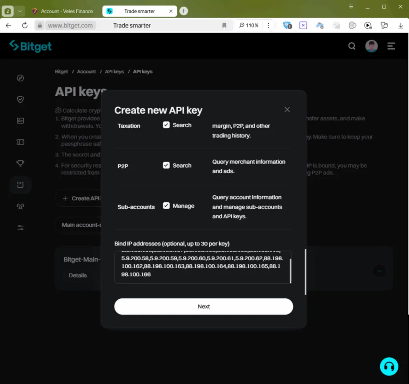Open the compass overview icon in sidebar
409x384 pixels.
20,78
